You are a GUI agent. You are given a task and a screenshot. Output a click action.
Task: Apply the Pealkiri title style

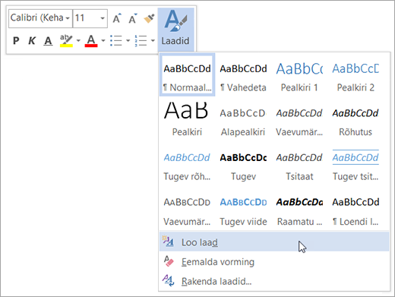[x=187, y=119]
